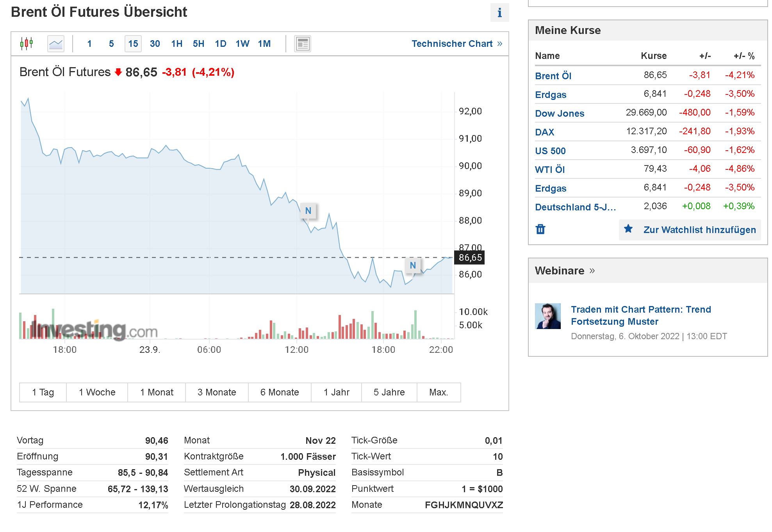
Task: Open WTI Öl in Meine Kurse
Action: [550, 169]
